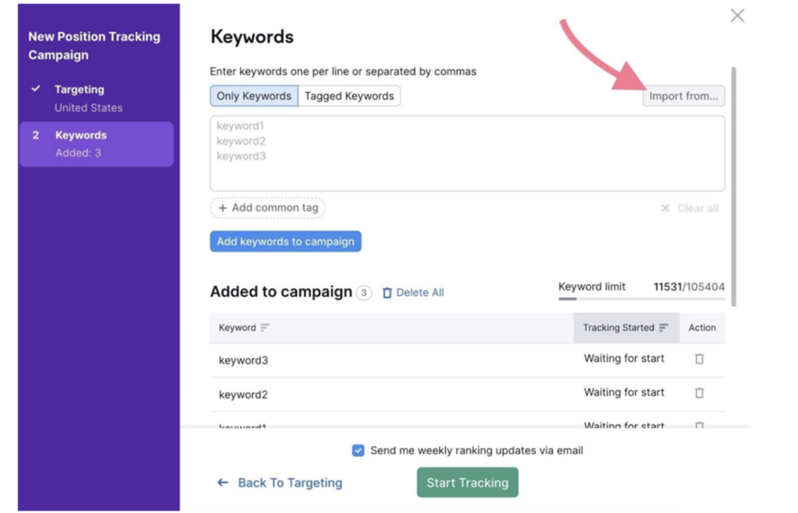Go to the Targeting step in sidebar
This screenshot has height=513, width=798.
pos(79,90)
